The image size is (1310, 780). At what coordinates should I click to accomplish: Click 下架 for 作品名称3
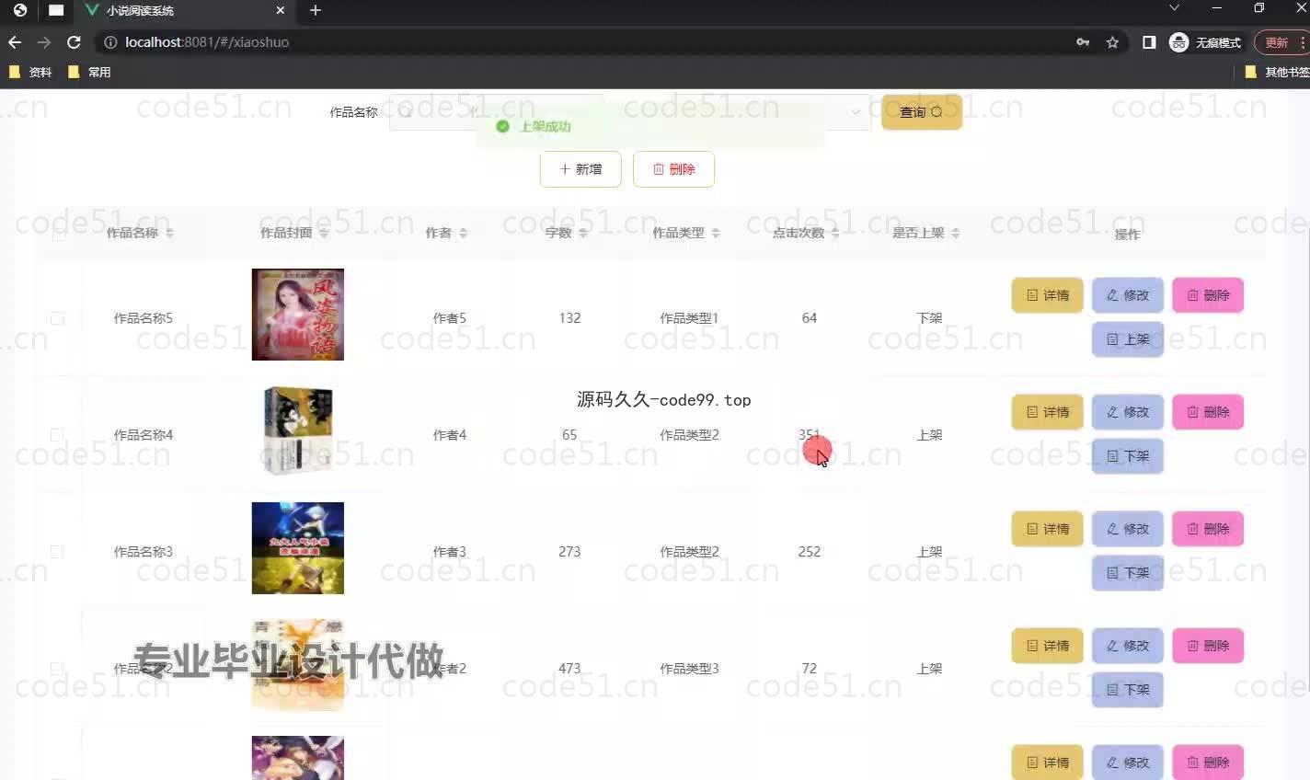click(1128, 573)
